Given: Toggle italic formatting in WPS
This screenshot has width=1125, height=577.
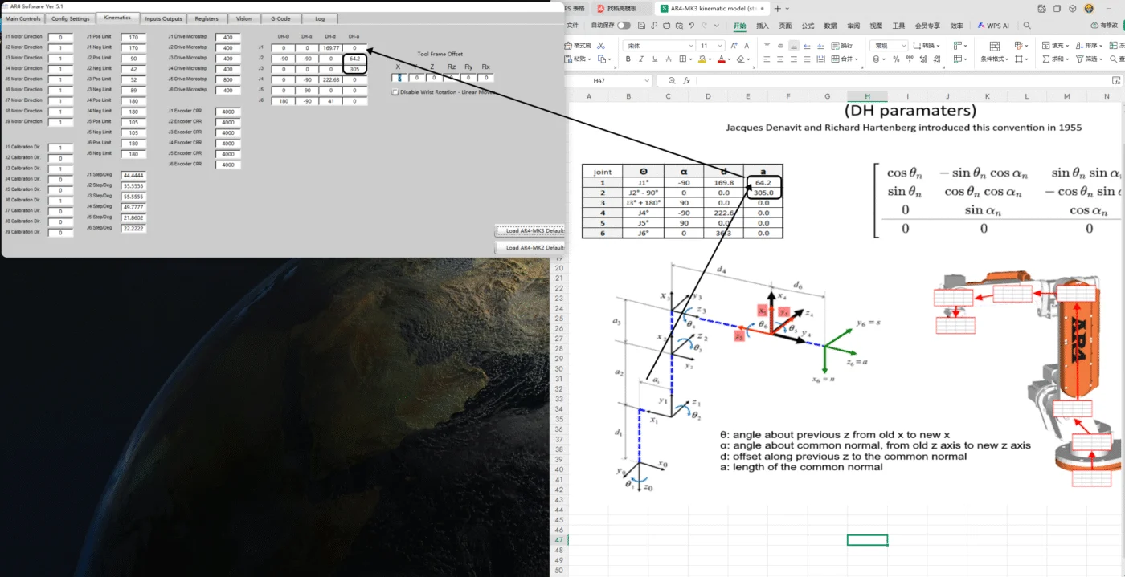Looking at the screenshot, I should (x=641, y=59).
